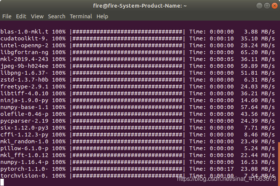Click the 28.24 MB/s speed value
Screen dimensions: 280x186
click(257, 45)
